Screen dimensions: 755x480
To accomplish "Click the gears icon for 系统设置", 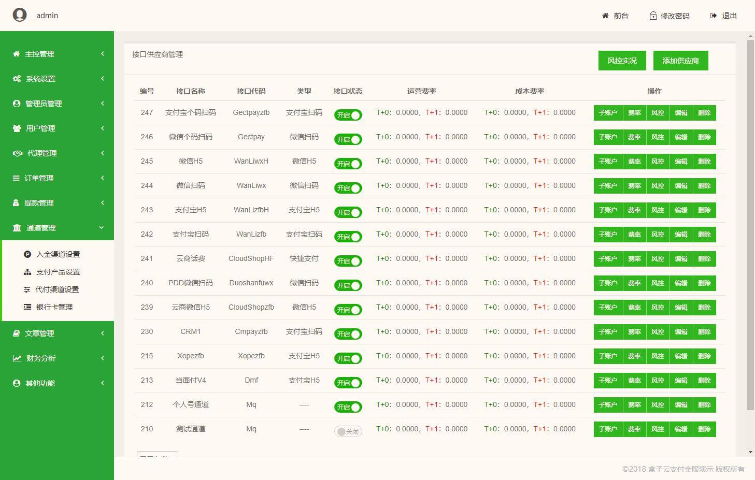I will (17, 79).
